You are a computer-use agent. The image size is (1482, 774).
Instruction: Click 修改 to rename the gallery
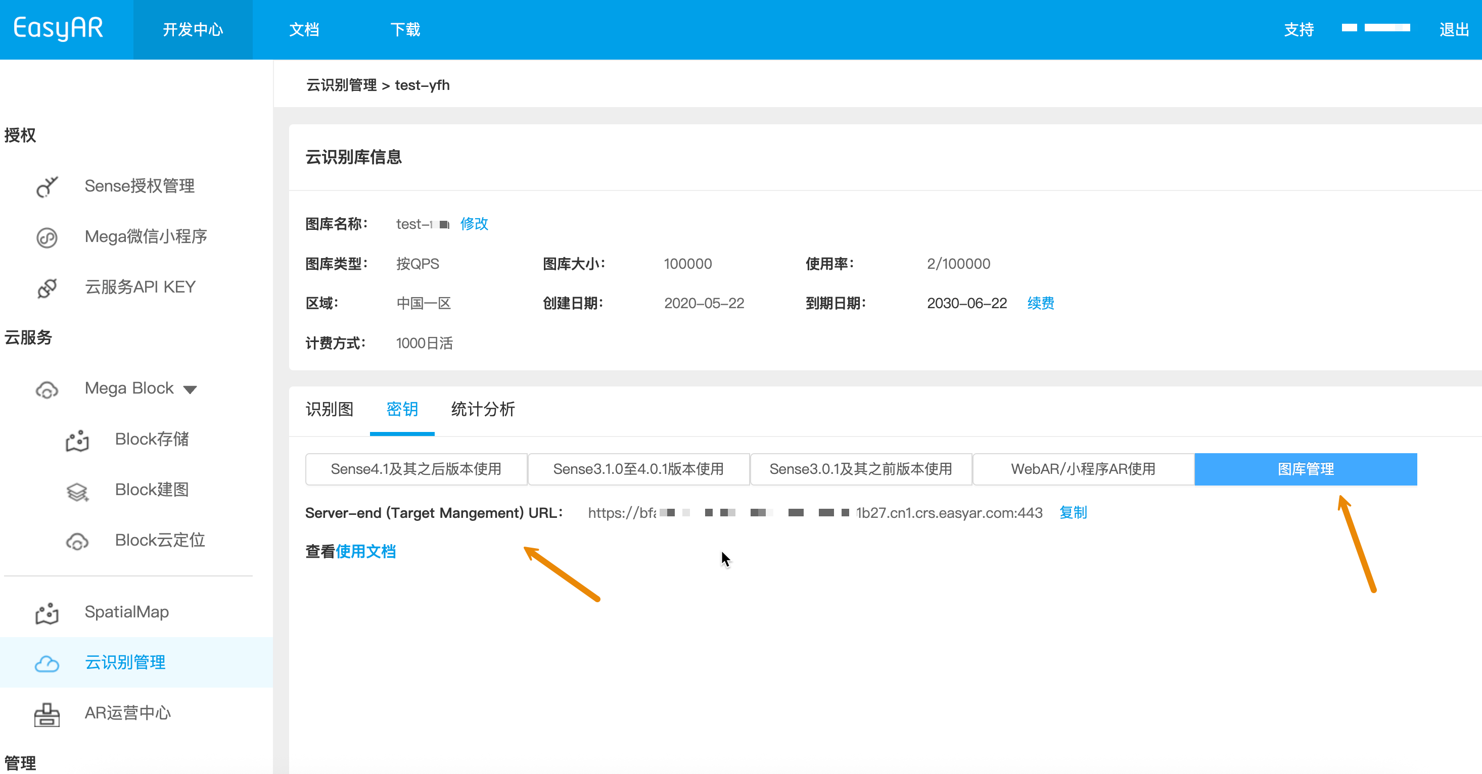click(474, 224)
